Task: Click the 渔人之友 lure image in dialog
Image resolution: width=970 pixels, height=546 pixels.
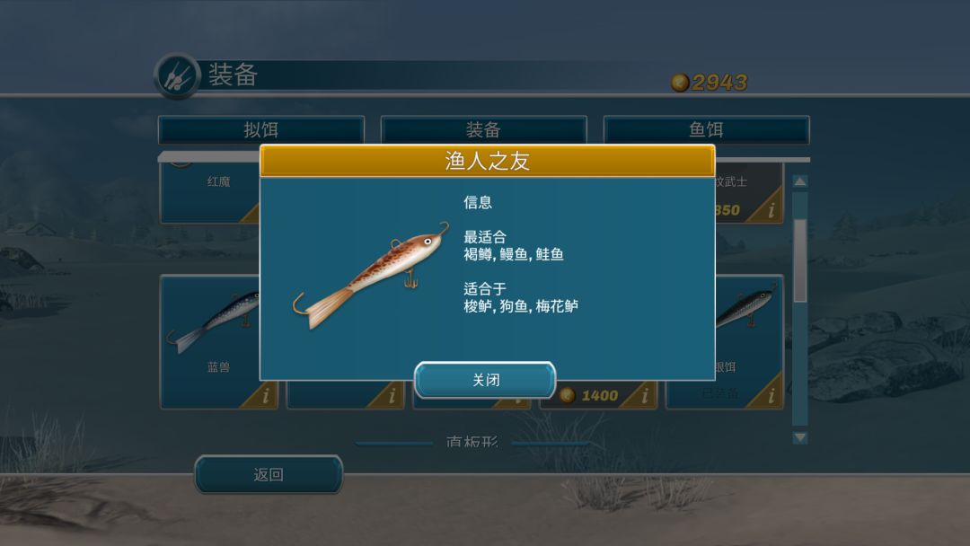Action: point(371,275)
